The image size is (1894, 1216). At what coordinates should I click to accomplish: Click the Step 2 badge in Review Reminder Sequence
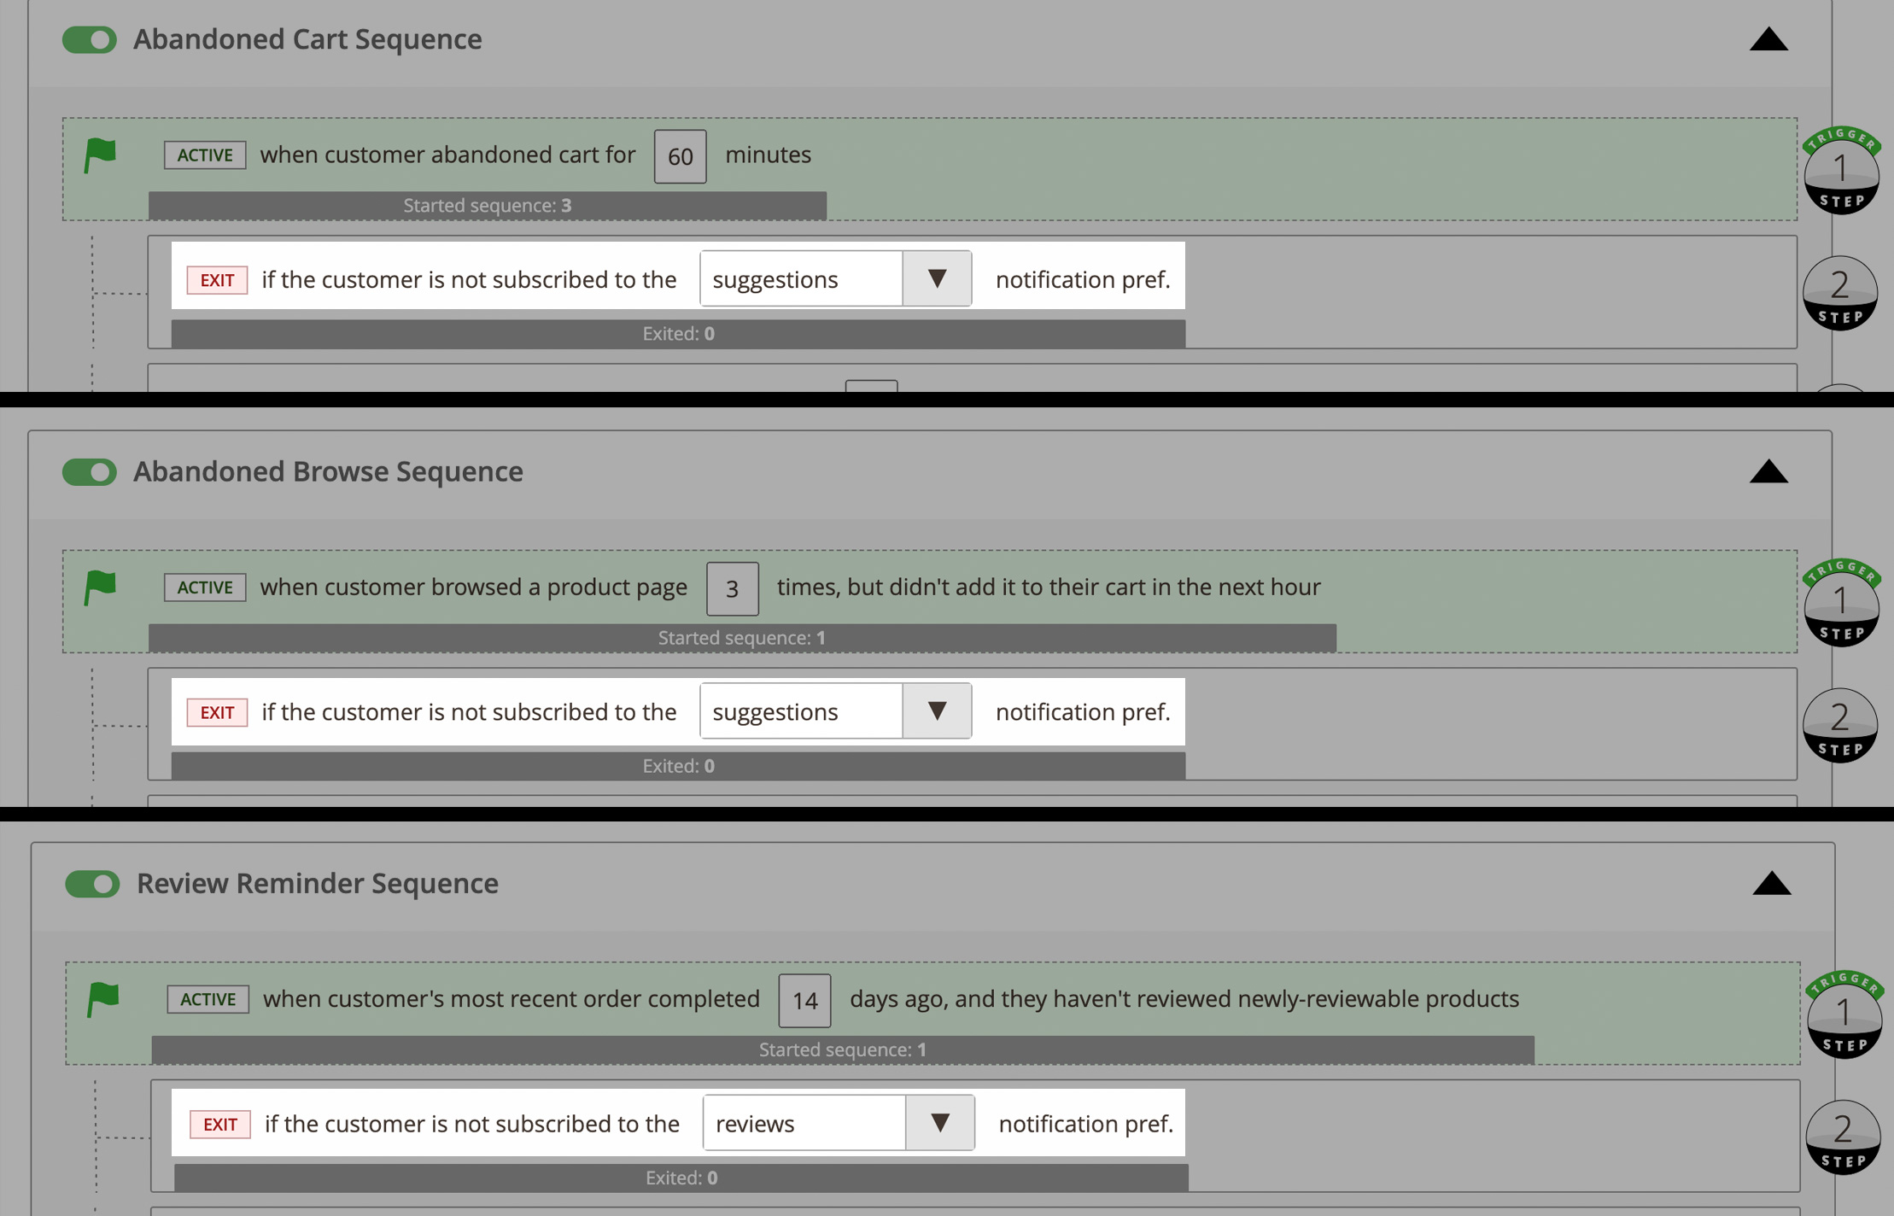[x=1842, y=1137]
